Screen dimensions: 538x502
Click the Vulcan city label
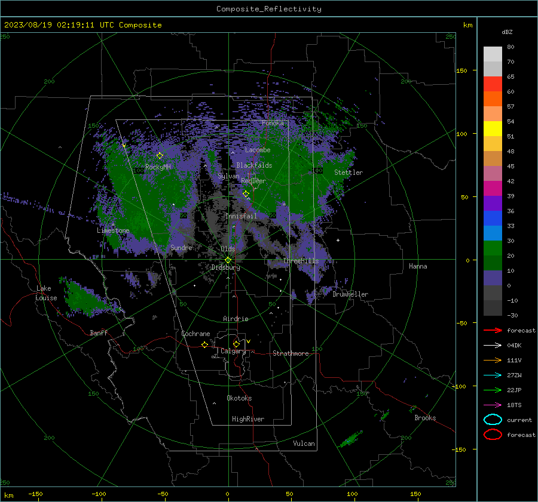(x=304, y=444)
